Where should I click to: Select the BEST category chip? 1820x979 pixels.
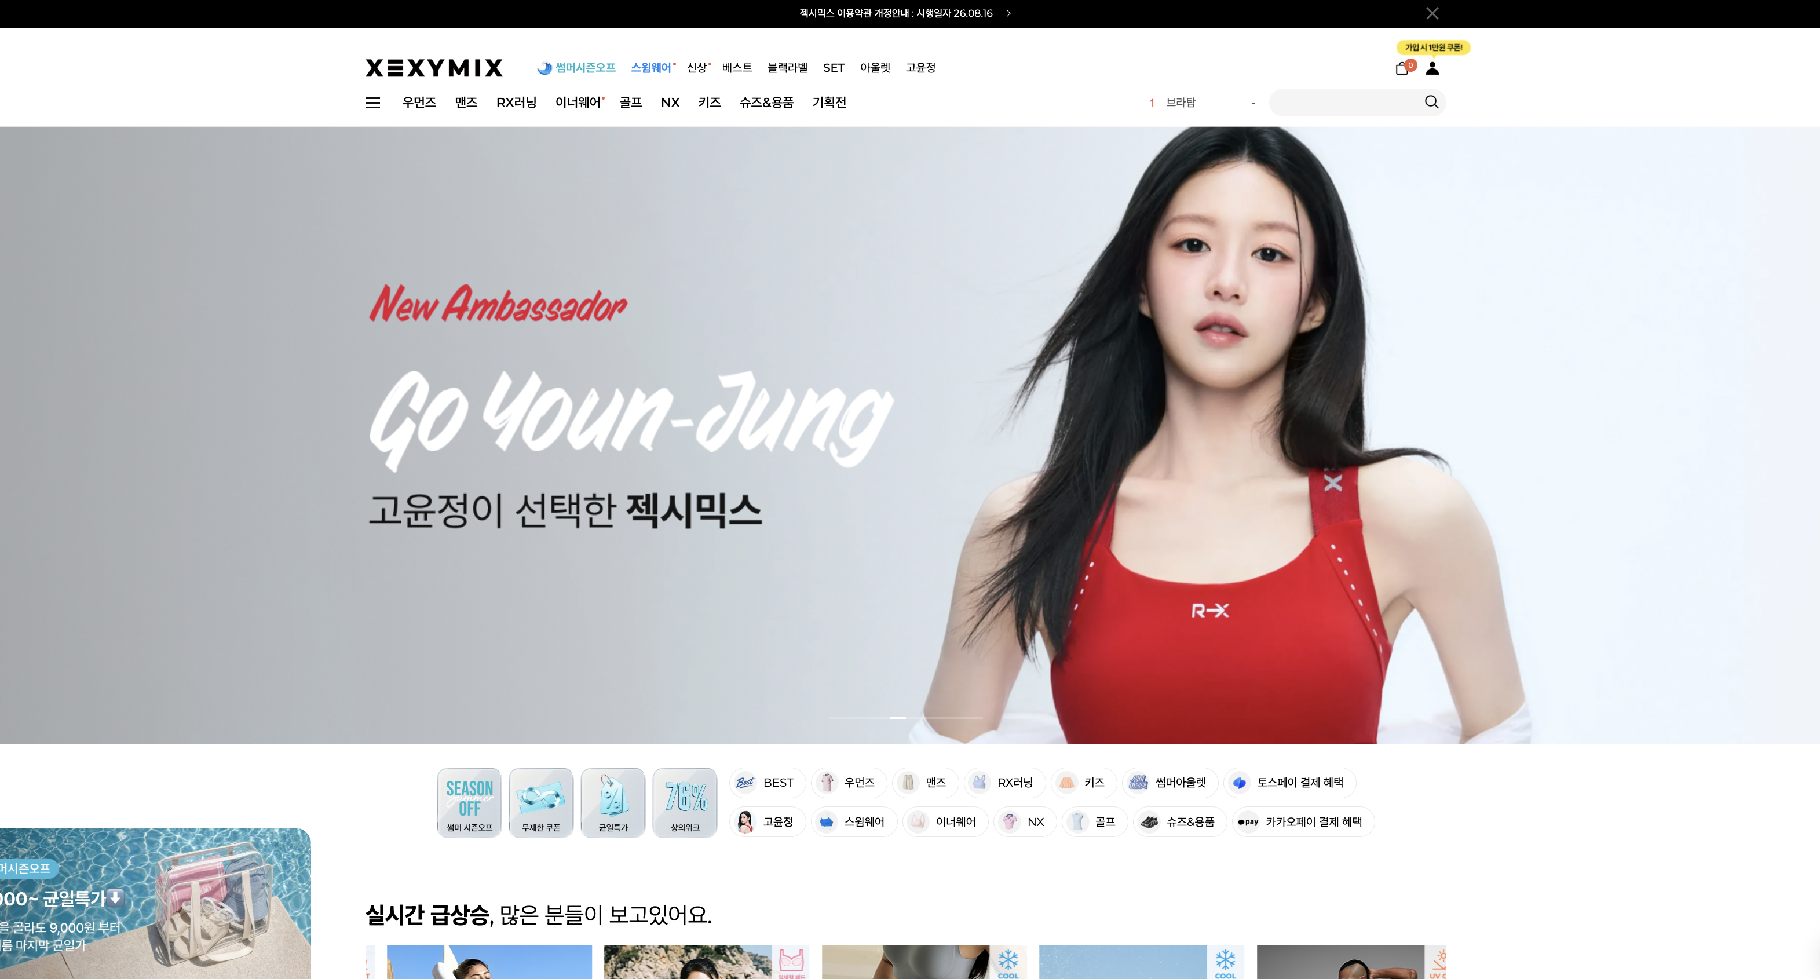[768, 783]
